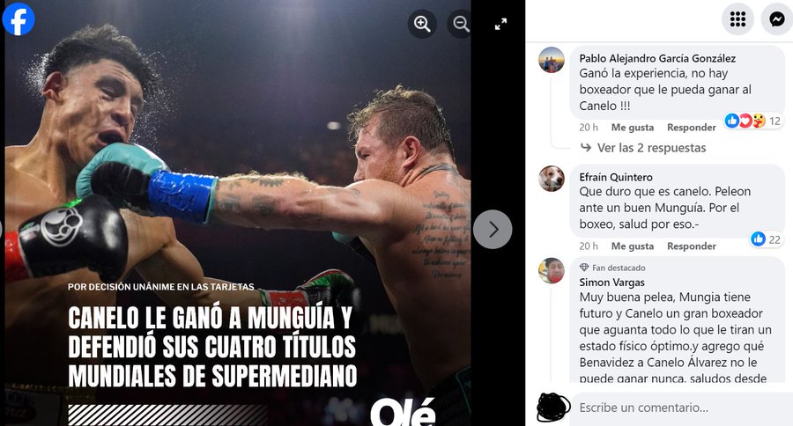Like Efraín Quintero's comment with Me gusta

tap(632, 246)
